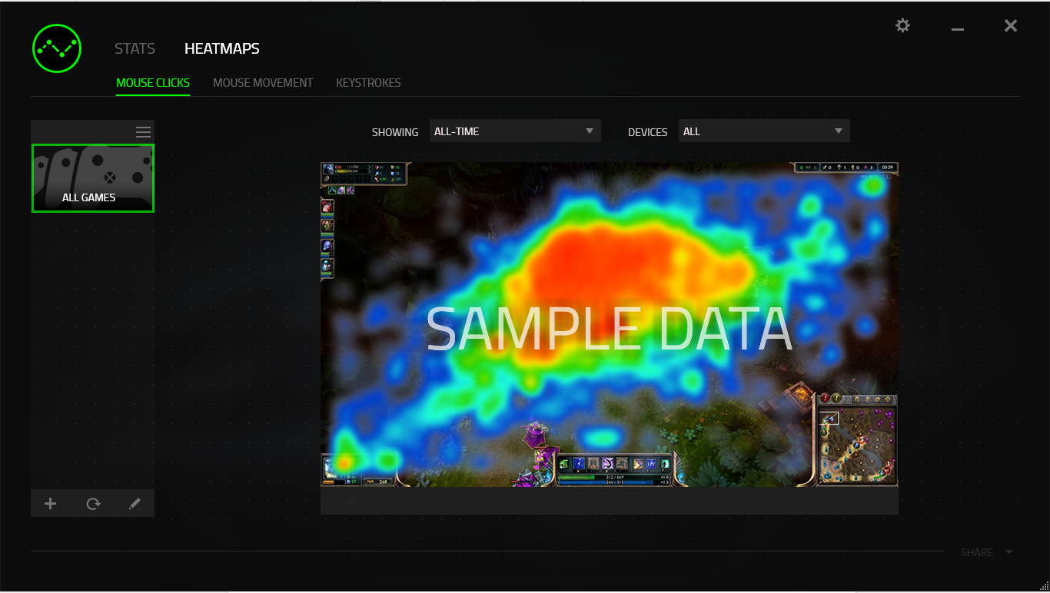Add a game with the plus icon
1050x593 pixels.
click(51, 504)
